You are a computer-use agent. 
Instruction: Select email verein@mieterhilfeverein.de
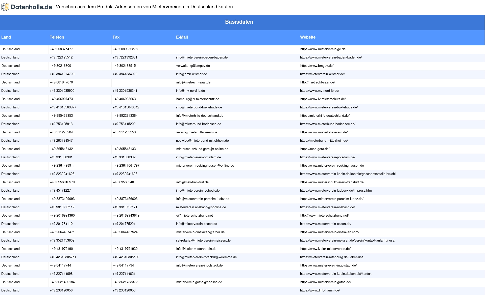pos(197,132)
